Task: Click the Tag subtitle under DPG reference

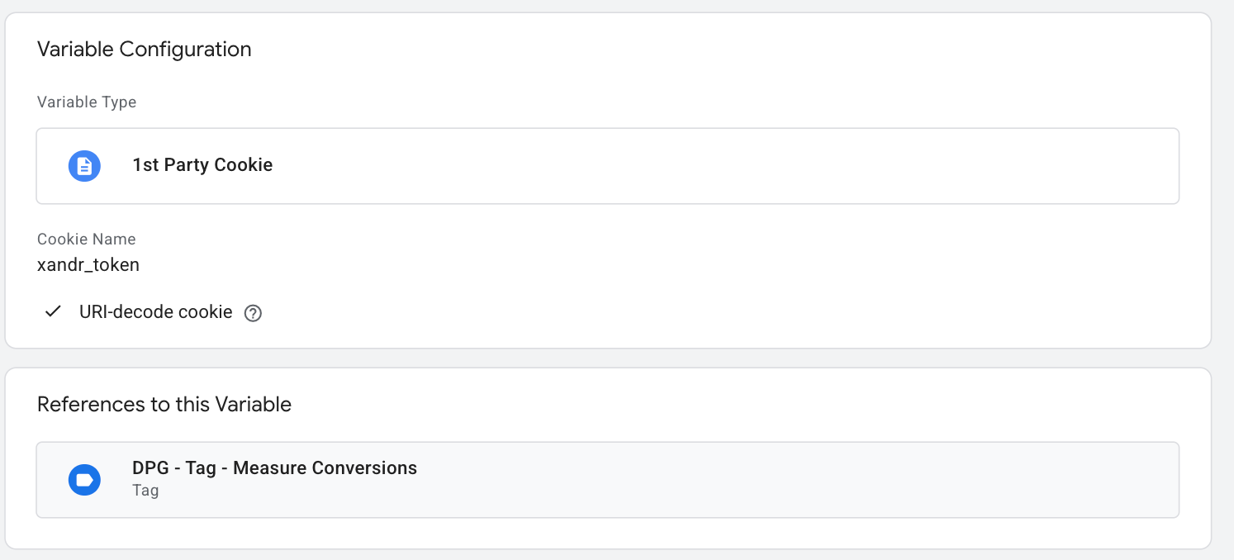Action: (x=145, y=491)
